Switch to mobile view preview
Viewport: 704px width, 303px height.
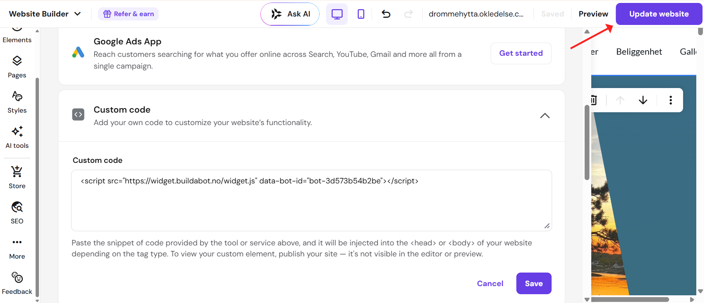361,14
